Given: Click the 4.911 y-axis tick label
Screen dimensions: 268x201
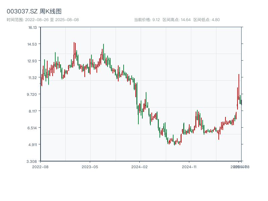Looking at the screenshot, I should click(x=32, y=145).
